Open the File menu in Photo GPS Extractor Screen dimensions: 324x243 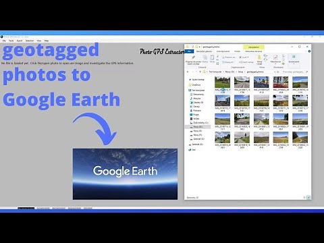click(4, 40)
